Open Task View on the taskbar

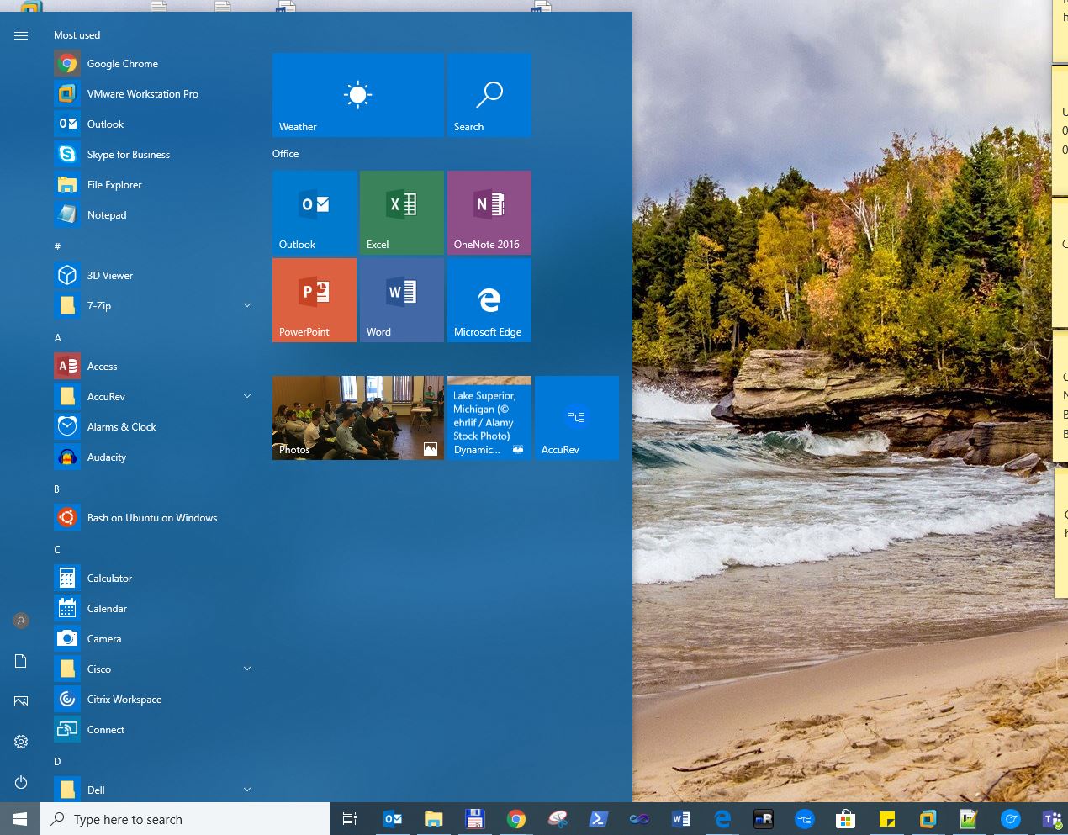tap(350, 819)
